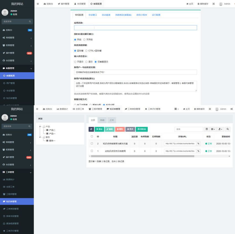Click the hamburger icon to collapse the sidebar

click(38, 109)
